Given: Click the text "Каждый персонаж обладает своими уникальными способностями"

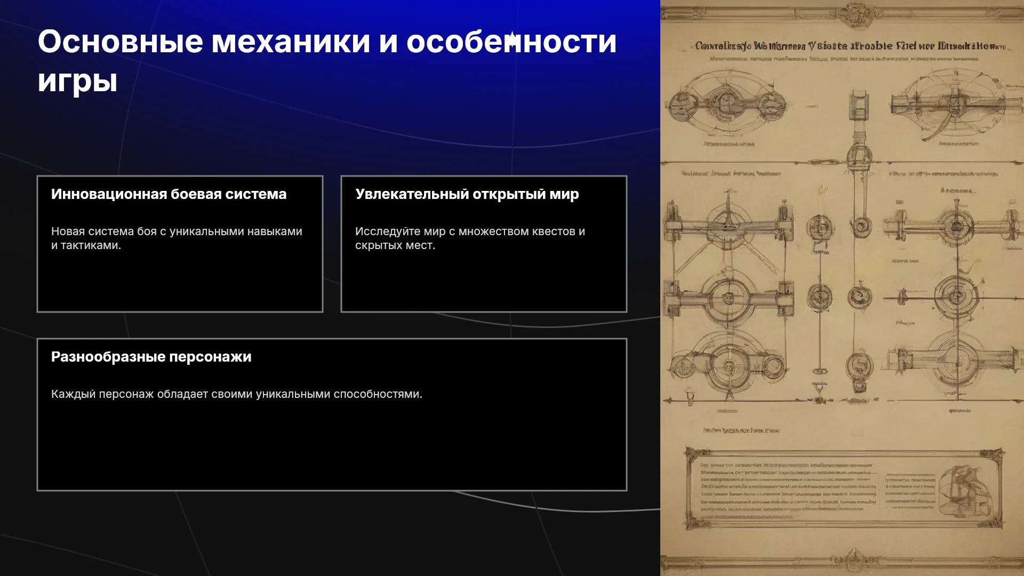Looking at the screenshot, I should (236, 394).
